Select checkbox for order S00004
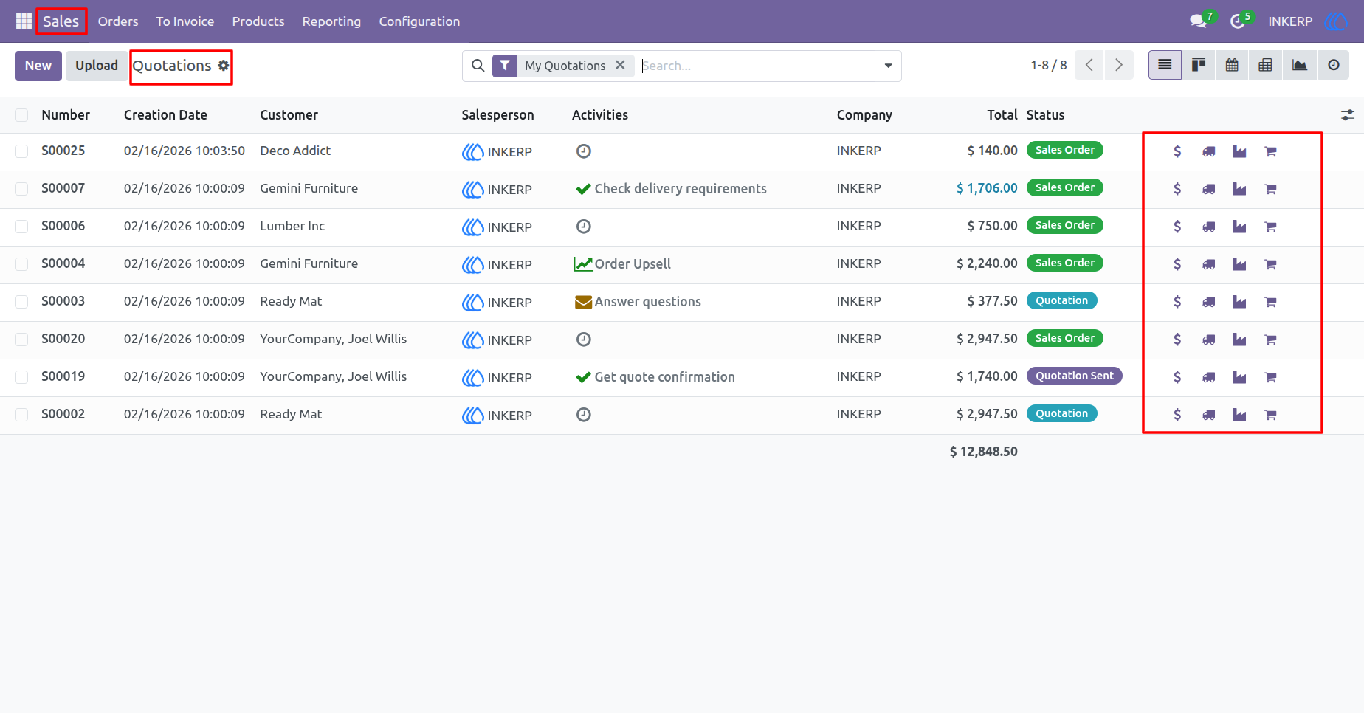Image resolution: width=1364 pixels, height=713 pixels. tap(21, 264)
